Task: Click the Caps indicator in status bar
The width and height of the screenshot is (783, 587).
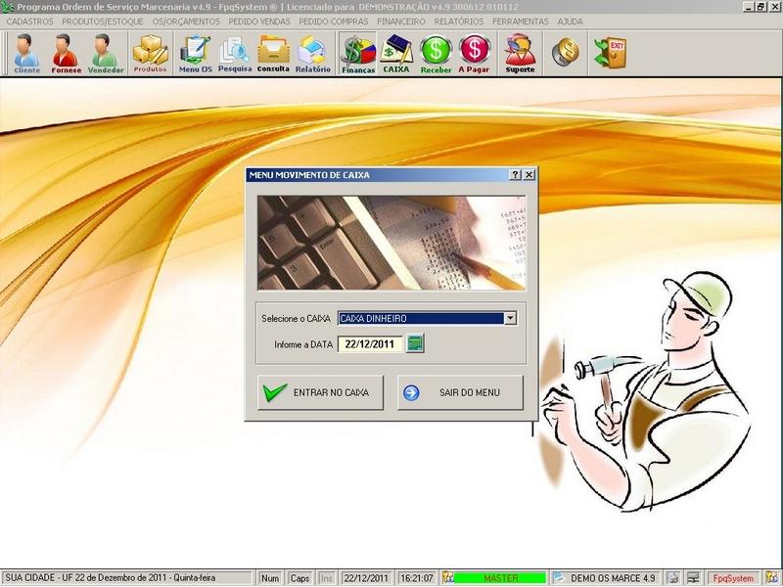Action: click(299, 578)
